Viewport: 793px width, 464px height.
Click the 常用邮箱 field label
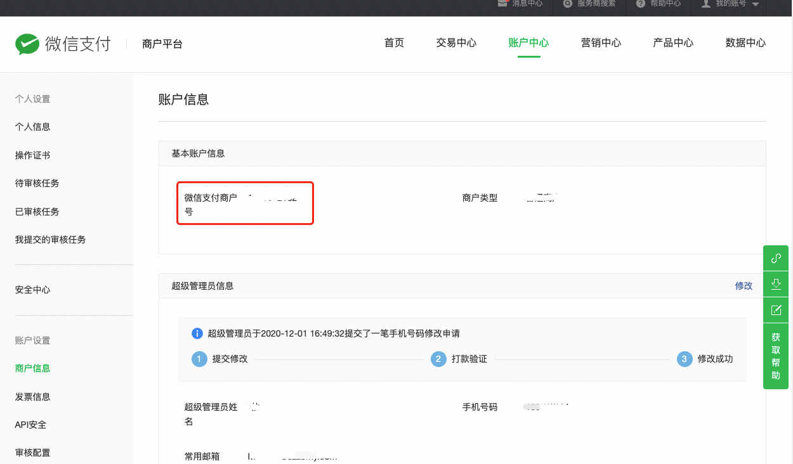(x=202, y=456)
